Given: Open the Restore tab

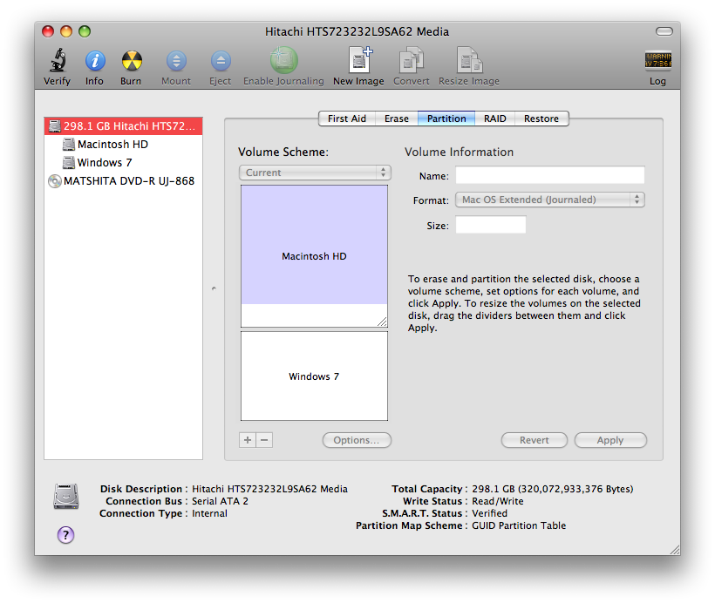Looking at the screenshot, I should 541,119.
